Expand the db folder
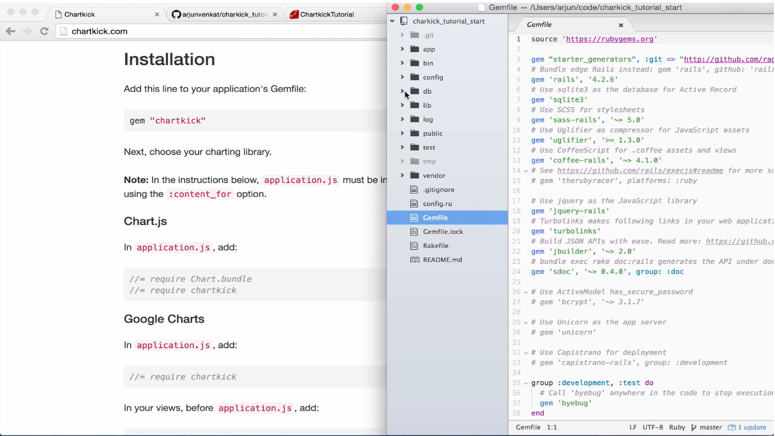This screenshot has height=436, width=775. pos(402,91)
